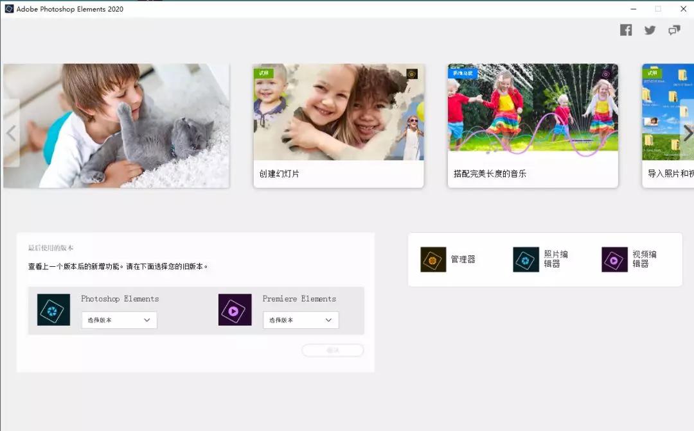Image resolution: width=694 pixels, height=431 pixels.
Task: Open the Facebook share icon
Action: [626, 30]
